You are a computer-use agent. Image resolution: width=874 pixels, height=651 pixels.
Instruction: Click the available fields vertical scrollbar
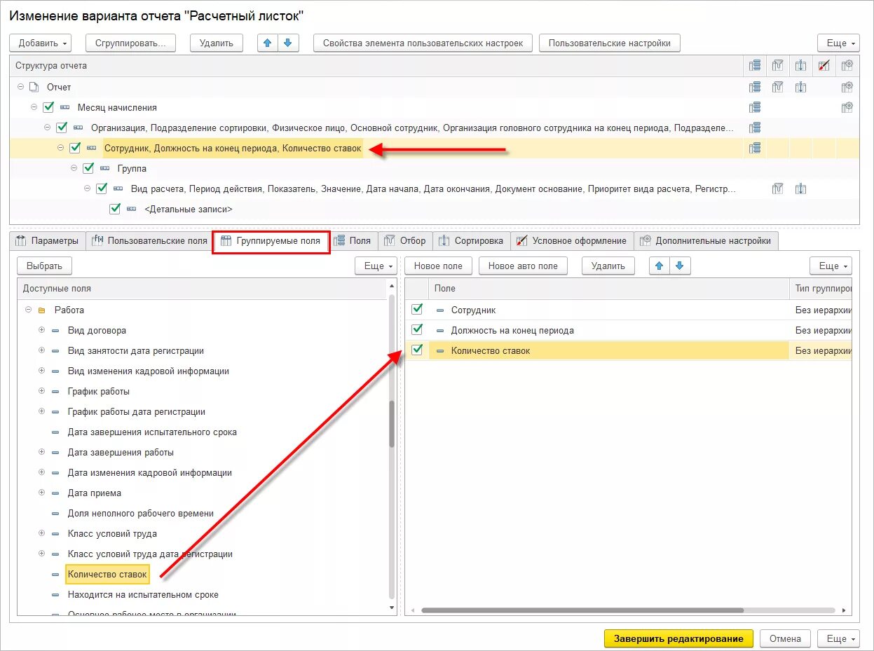(x=392, y=423)
